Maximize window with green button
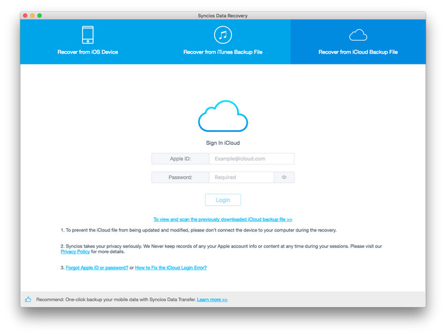This screenshot has height=336, width=446. tap(40, 16)
